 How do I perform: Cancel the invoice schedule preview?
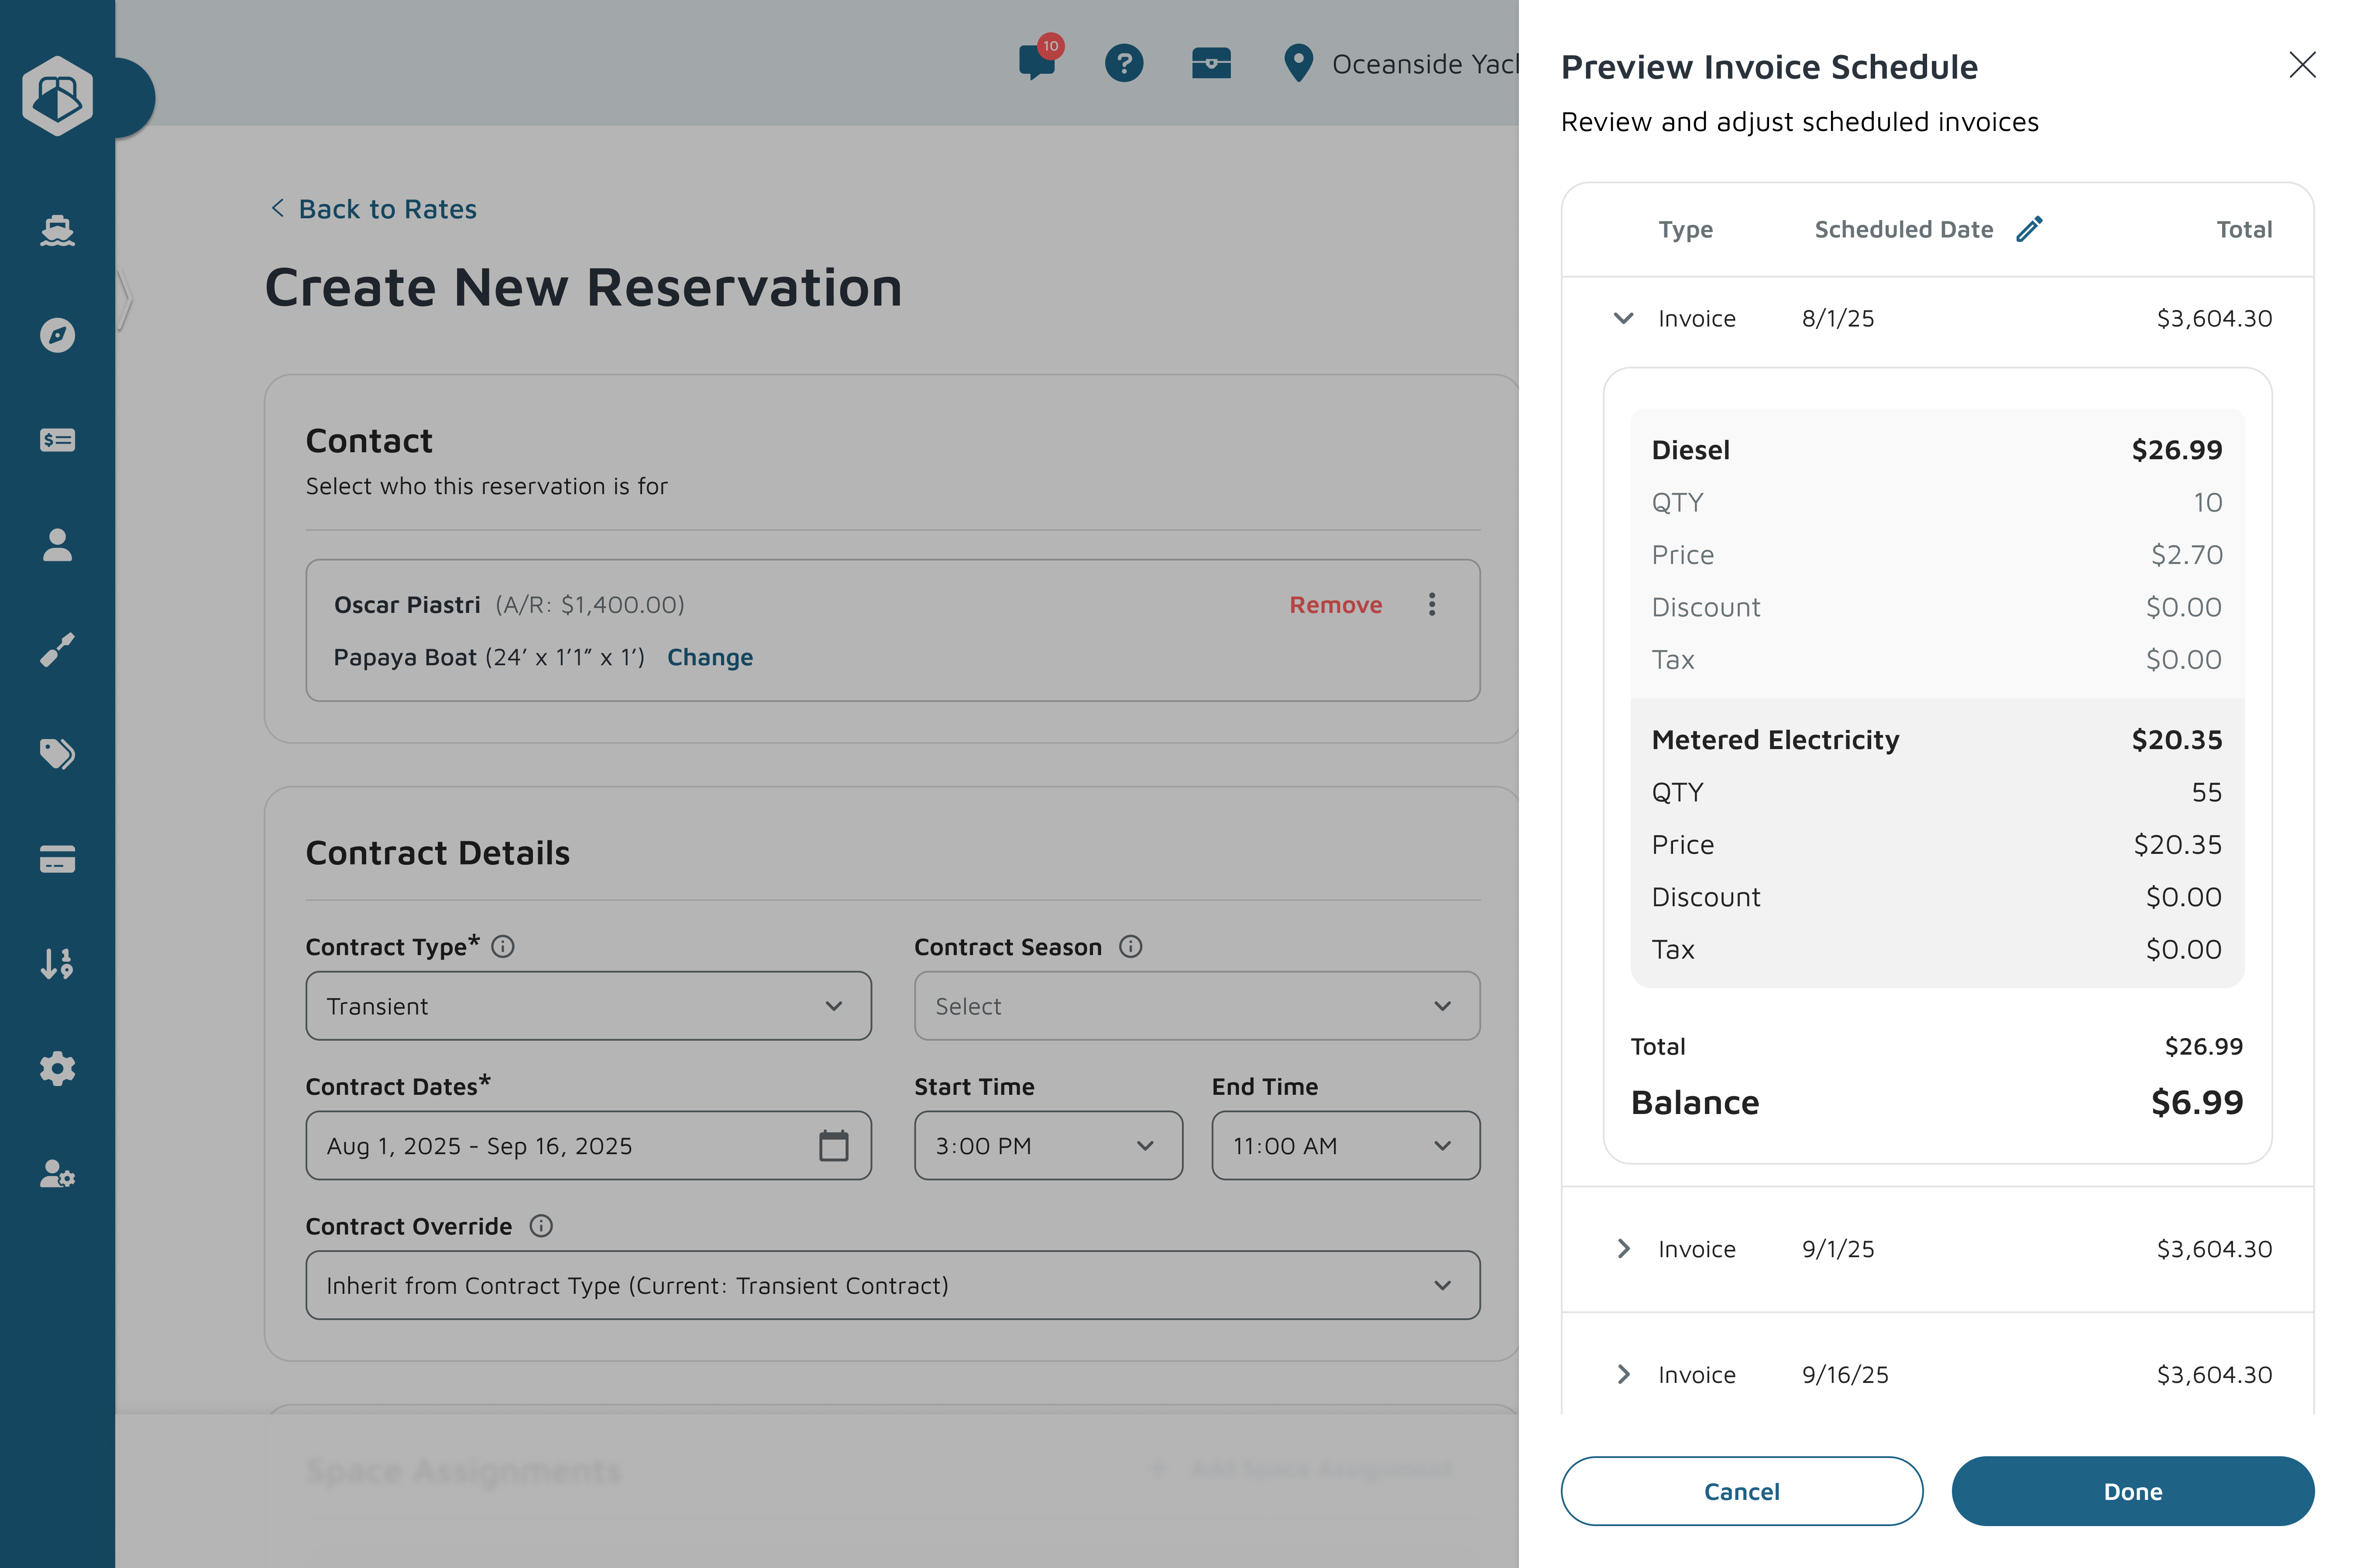[x=1741, y=1491]
